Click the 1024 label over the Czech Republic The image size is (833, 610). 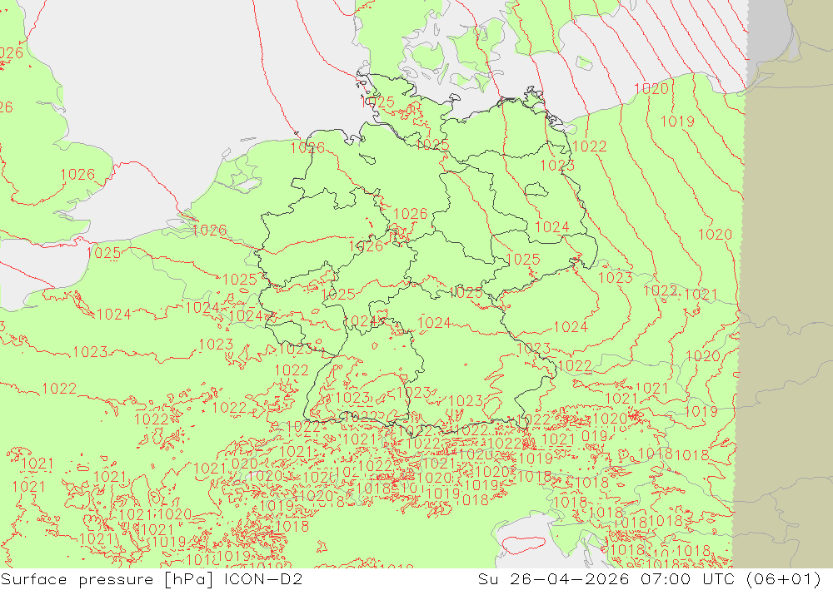click(571, 326)
